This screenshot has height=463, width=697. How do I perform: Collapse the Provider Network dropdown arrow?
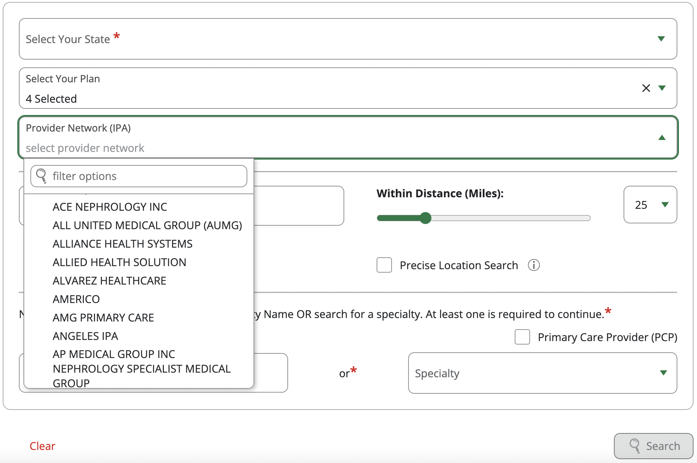(662, 138)
